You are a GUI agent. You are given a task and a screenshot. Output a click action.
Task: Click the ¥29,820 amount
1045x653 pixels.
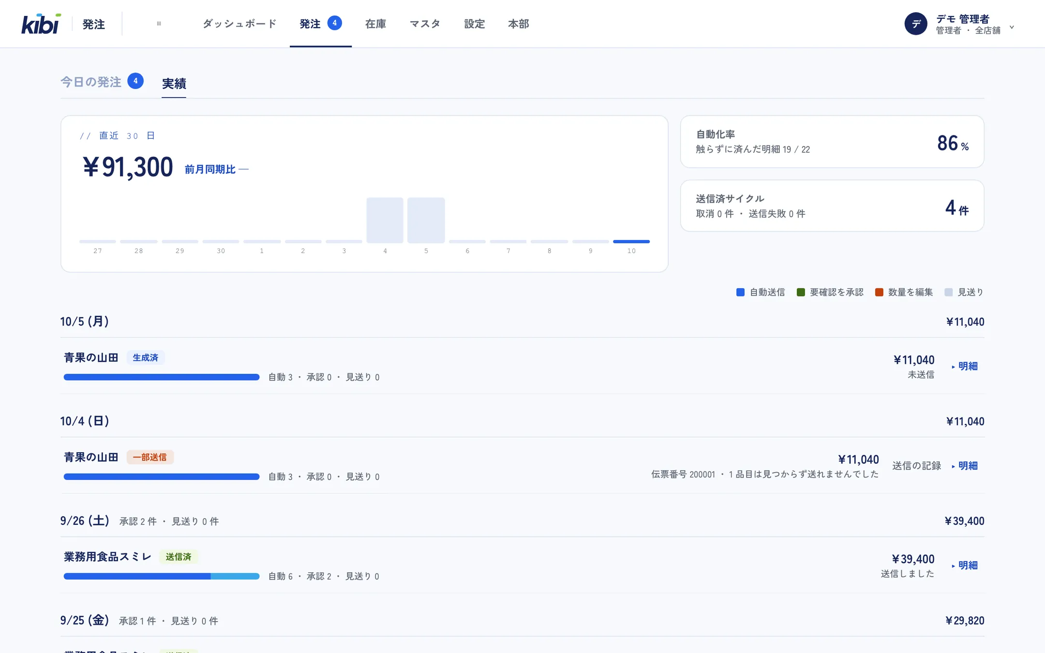coord(965,621)
